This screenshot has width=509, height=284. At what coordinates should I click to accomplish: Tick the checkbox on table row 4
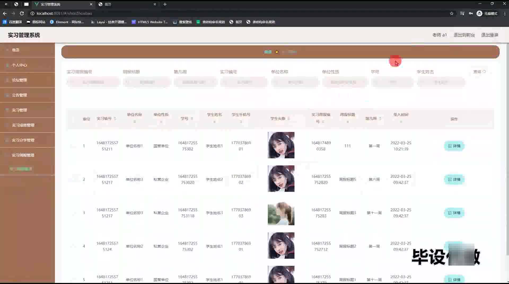(73, 246)
